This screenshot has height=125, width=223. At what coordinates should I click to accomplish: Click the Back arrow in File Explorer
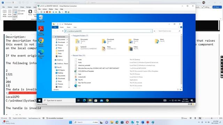(x=54, y=31)
